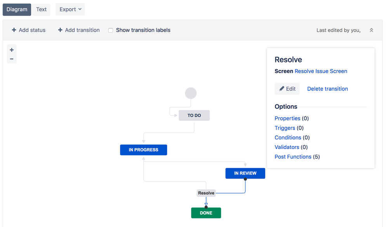
Task: Select the pencil icon on the Edit button
Action: pyautogui.click(x=281, y=88)
